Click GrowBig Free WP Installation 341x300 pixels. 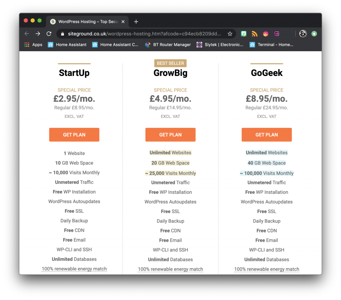coord(170,192)
